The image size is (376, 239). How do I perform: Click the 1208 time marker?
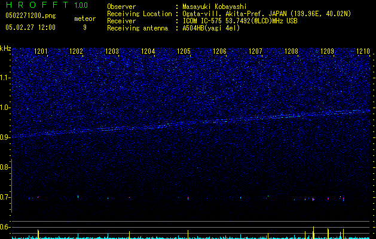[x=291, y=51]
